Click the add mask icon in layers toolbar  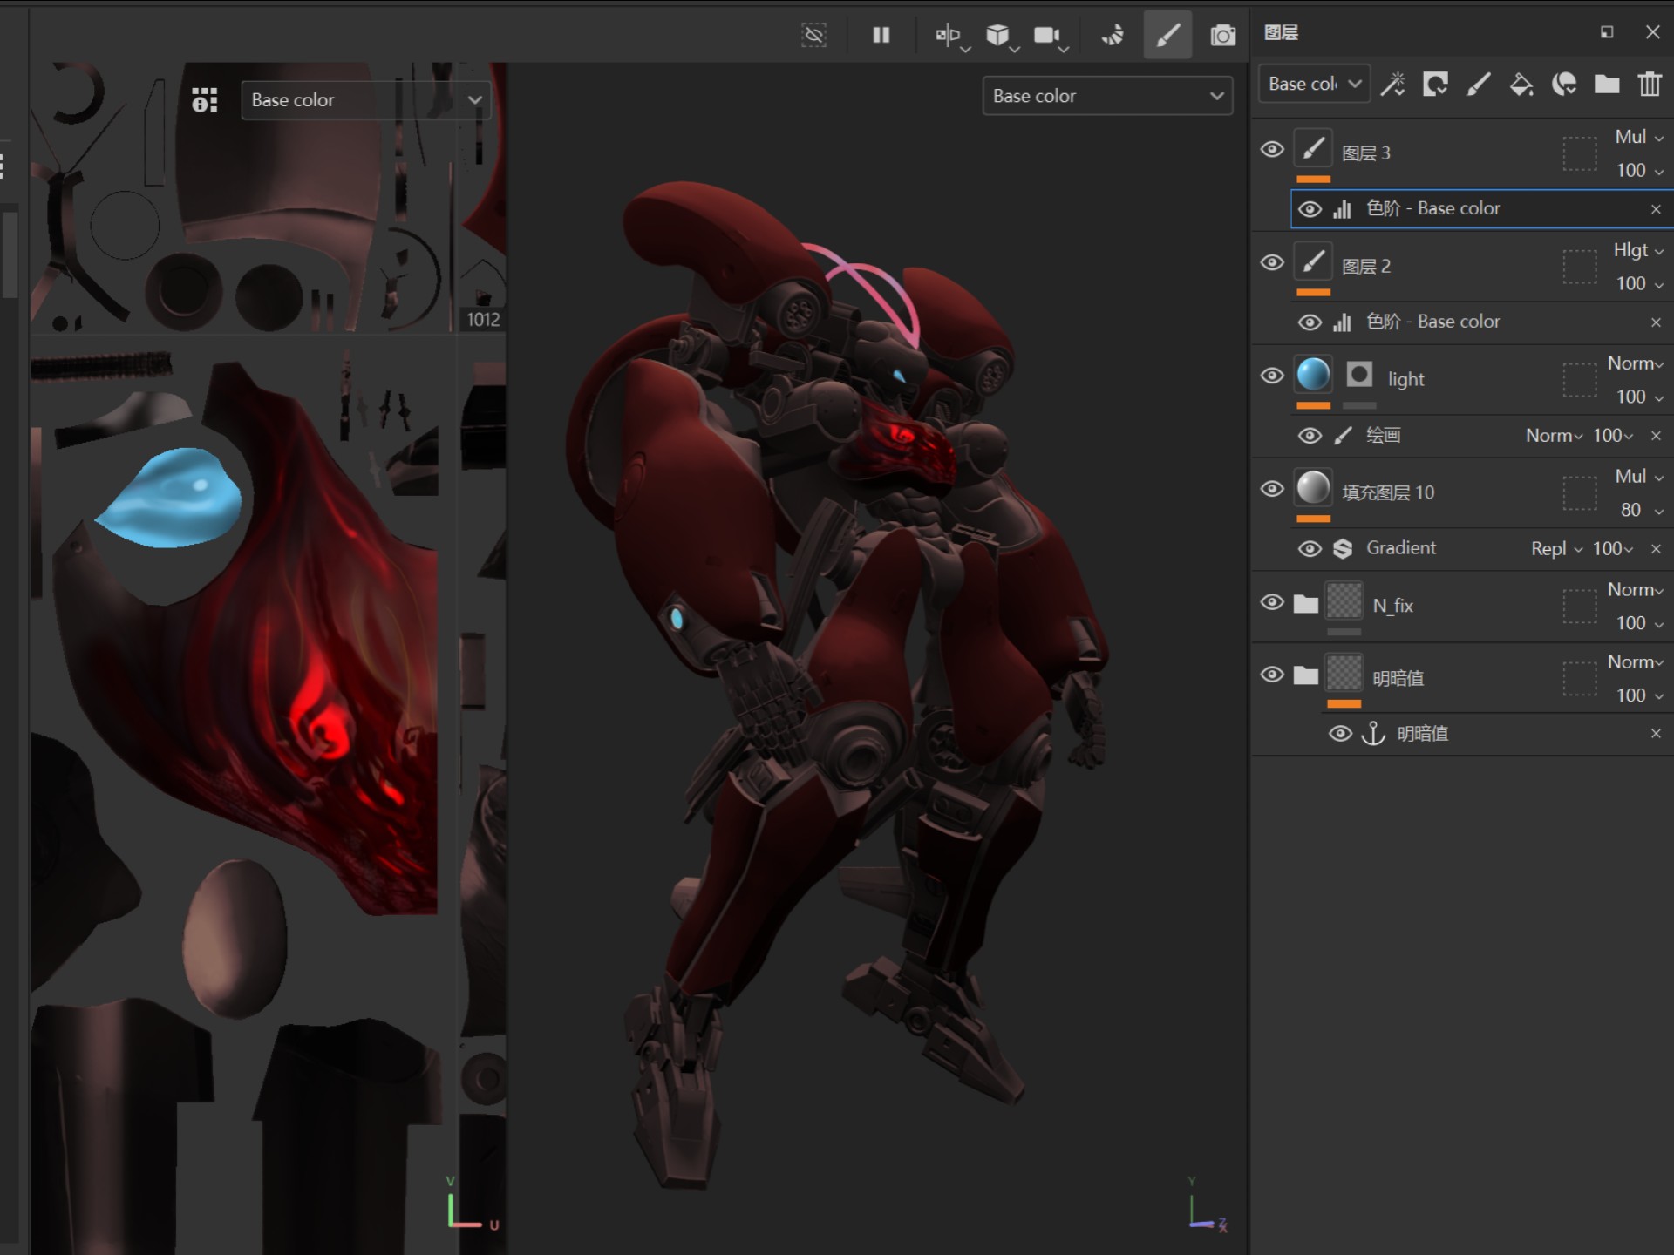click(1435, 85)
